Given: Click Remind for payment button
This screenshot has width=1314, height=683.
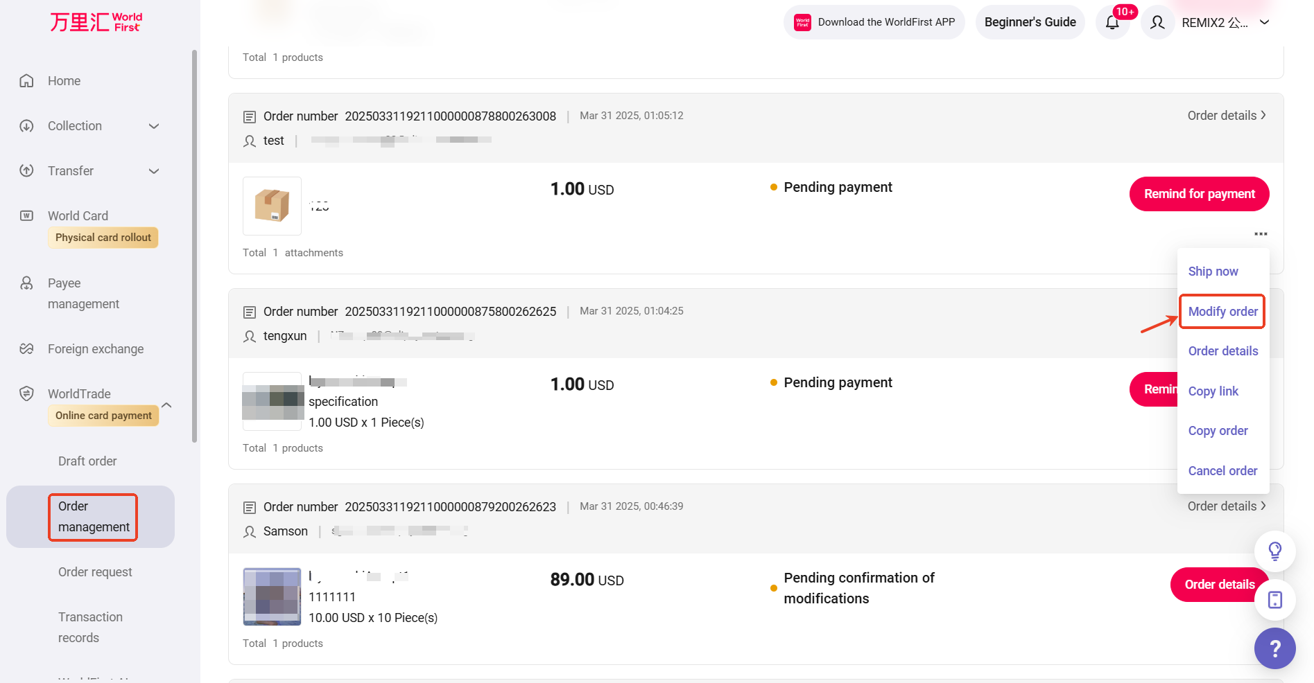Looking at the screenshot, I should [x=1199, y=194].
